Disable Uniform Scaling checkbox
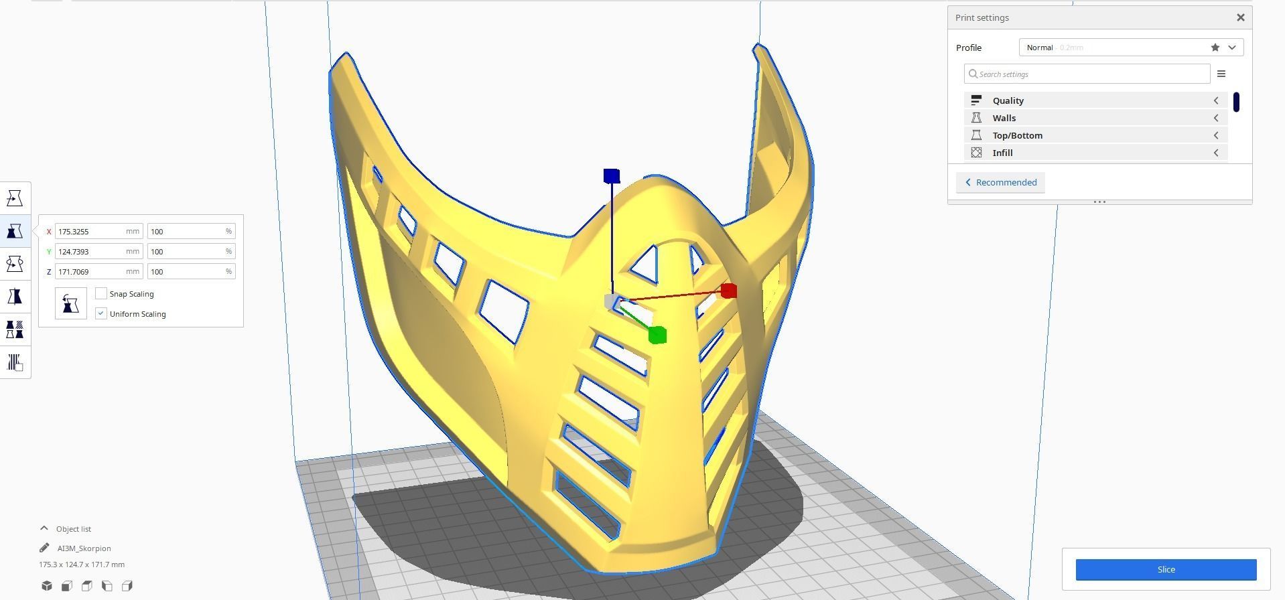Viewport: 1285px width, 600px height. 101,313
